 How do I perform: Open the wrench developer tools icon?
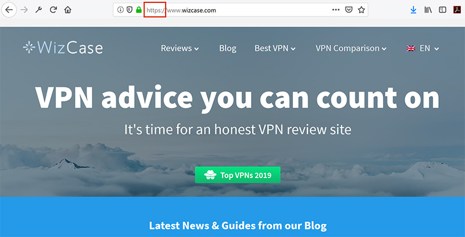(x=38, y=10)
